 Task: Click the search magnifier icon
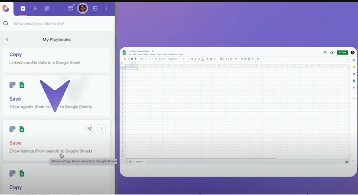[6, 24]
